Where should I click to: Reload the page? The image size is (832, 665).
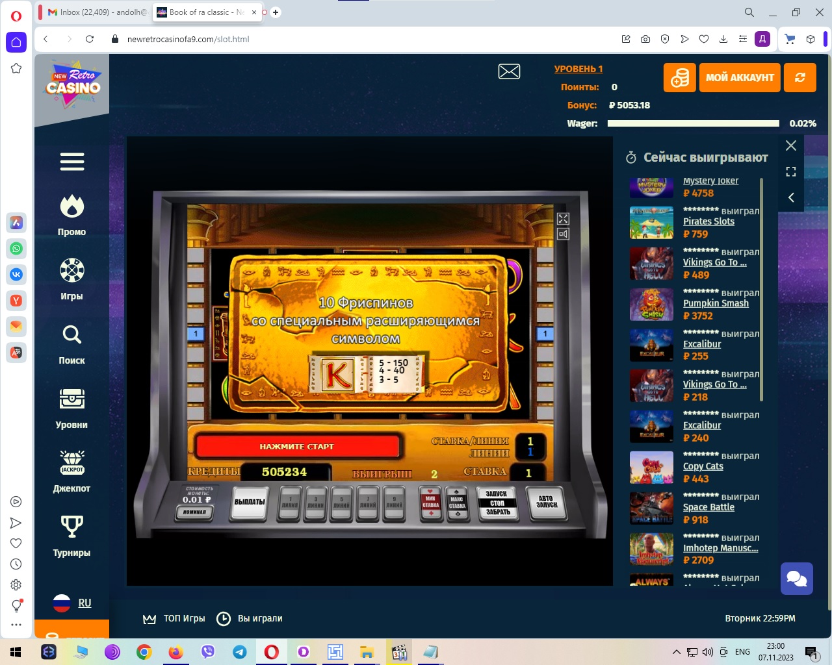(90, 39)
